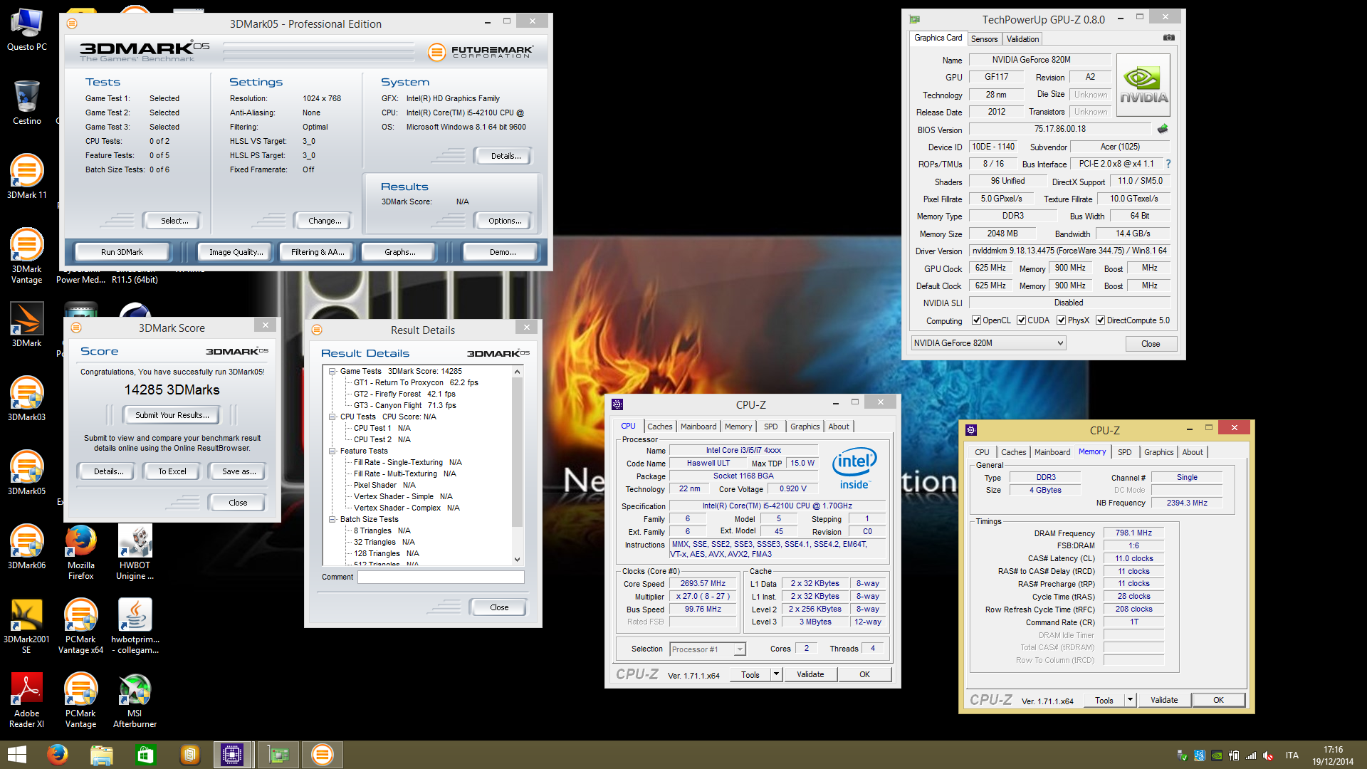Open the Questo PC desktop icon
Viewport: 1367px width, 769px height.
pos(26,29)
